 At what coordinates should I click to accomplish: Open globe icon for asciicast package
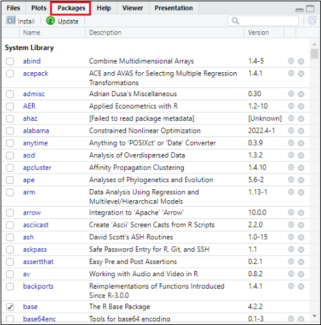coord(291,225)
